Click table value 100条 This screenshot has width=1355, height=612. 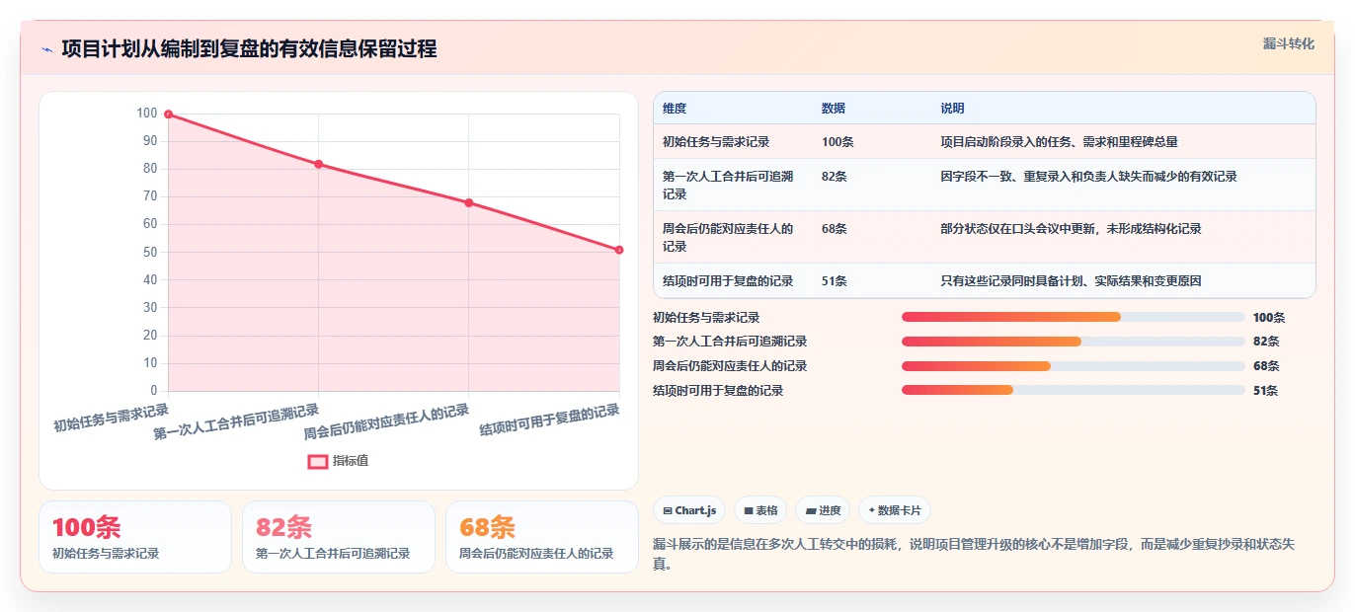pyautogui.click(x=837, y=142)
